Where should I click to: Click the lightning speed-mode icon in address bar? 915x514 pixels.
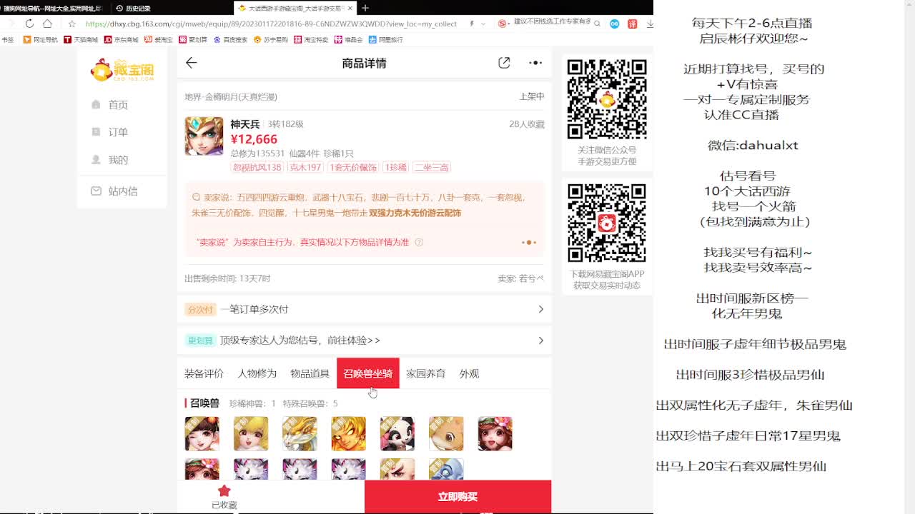(472, 24)
